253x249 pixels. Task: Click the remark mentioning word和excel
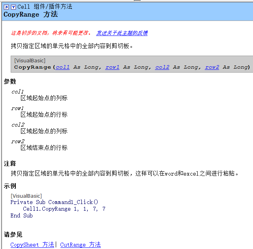pos(125,174)
